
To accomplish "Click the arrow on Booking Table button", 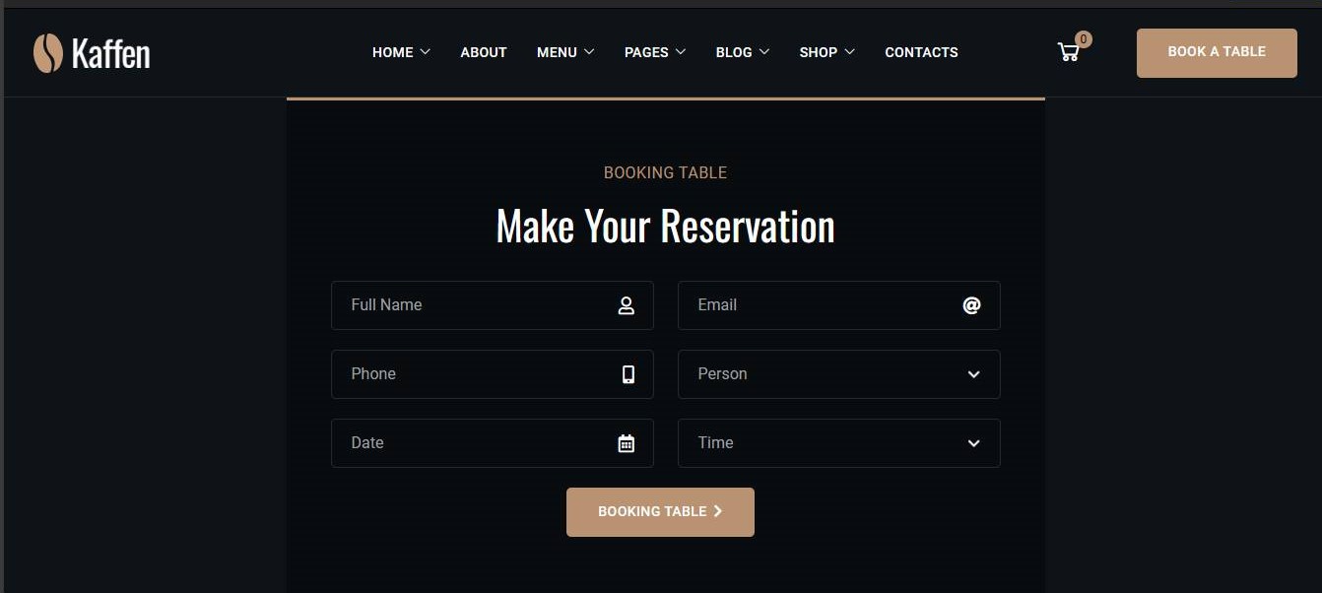I will [717, 511].
